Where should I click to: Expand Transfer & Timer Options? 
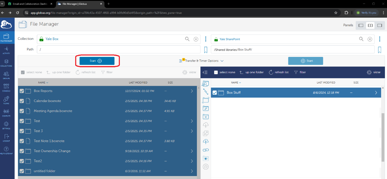coord(202,61)
